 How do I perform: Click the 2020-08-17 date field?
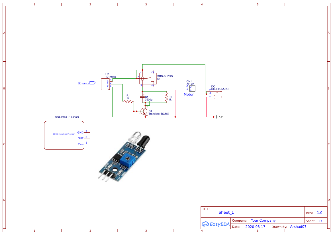click(x=255, y=226)
